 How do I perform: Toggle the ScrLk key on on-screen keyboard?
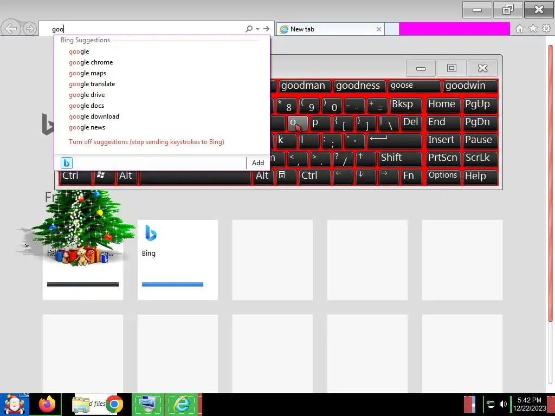pos(480,159)
